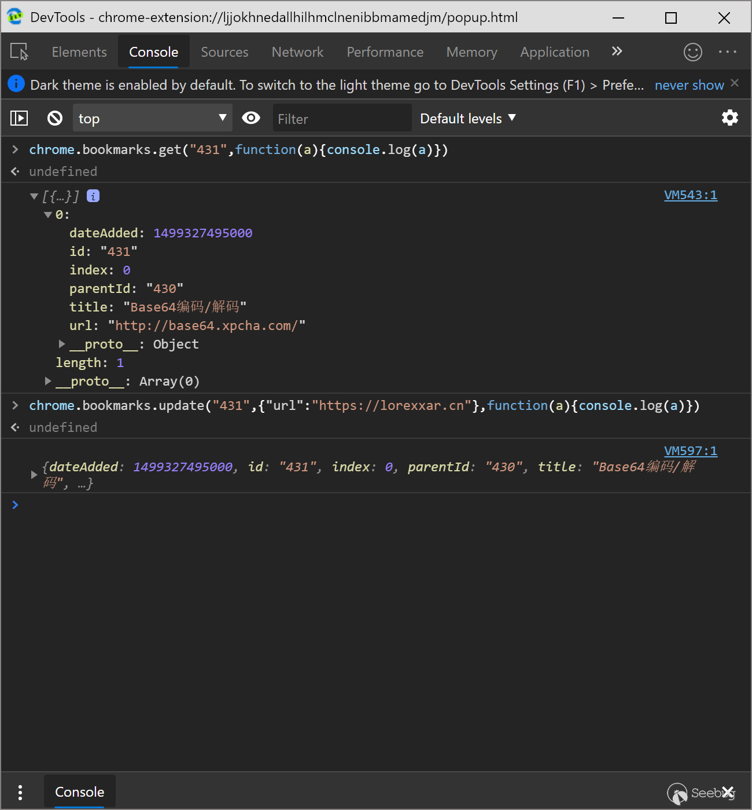Dismiss the dark theme info bar
The image size is (752, 810).
pyautogui.click(x=735, y=83)
